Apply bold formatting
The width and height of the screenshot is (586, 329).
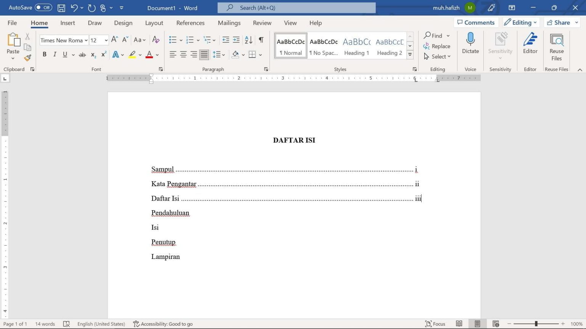click(44, 54)
